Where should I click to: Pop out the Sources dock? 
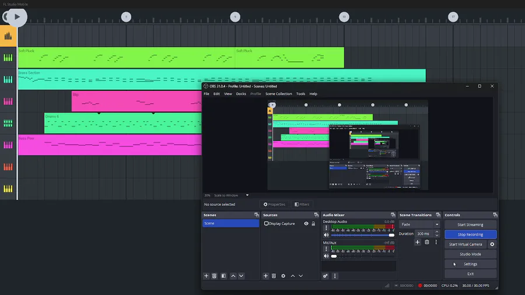point(316,215)
